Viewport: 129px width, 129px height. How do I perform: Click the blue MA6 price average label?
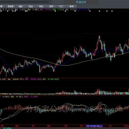click(83, 10)
